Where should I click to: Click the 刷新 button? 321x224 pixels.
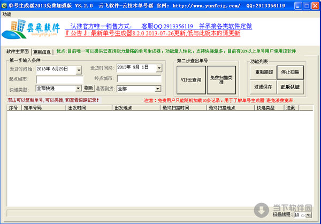point(89,88)
